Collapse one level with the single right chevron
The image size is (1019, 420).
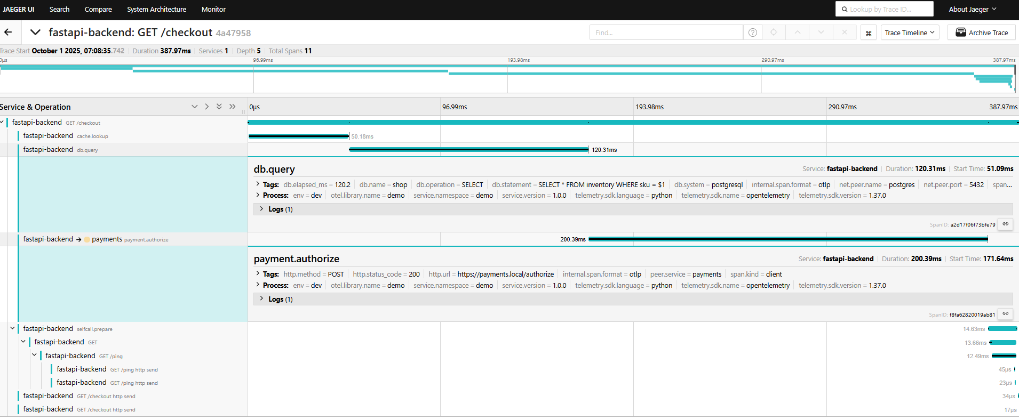tap(207, 107)
